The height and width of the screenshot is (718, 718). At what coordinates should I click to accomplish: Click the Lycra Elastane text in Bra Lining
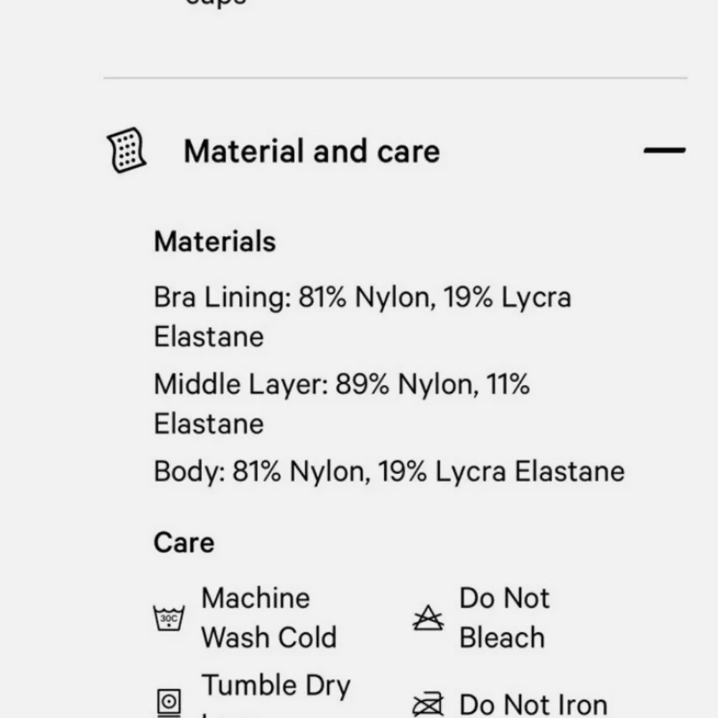click(x=536, y=298)
